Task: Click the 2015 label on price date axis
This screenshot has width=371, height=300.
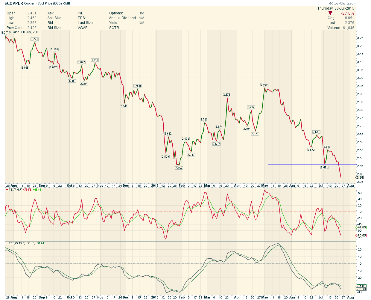Action: [155, 186]
